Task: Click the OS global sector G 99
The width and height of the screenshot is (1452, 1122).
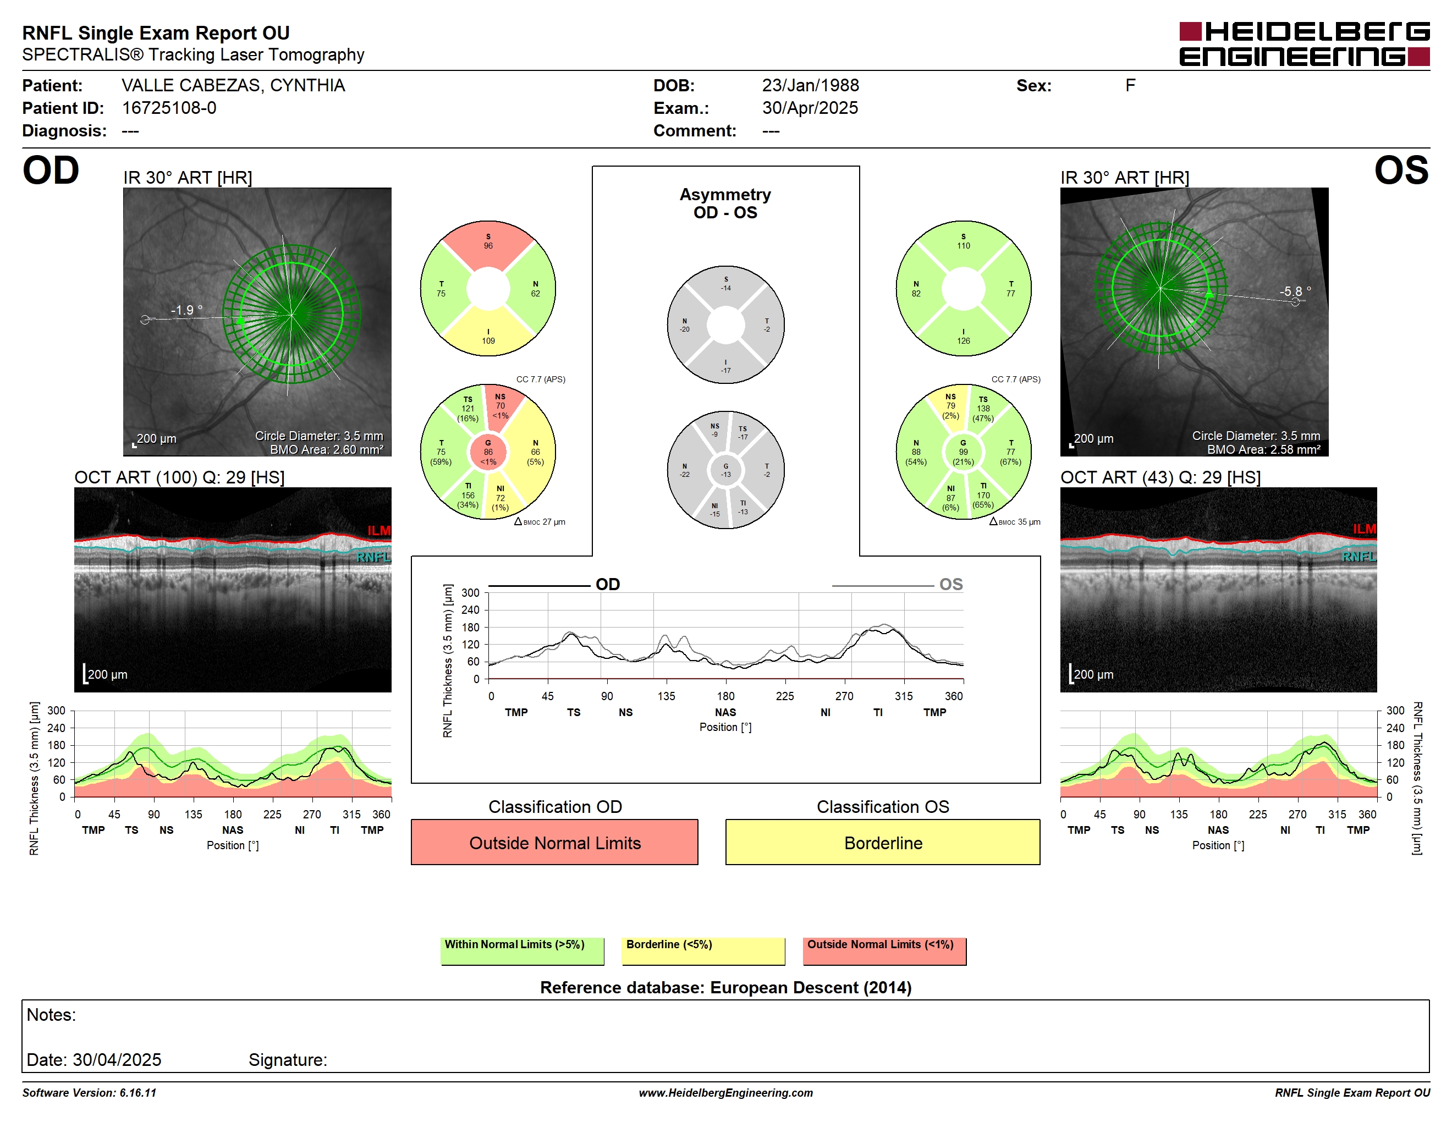Action: point(964,452)
